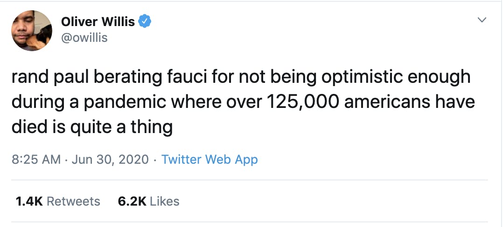Click the word "pandemic" in the tweet

pyautogui.click(x=125, y=103)
